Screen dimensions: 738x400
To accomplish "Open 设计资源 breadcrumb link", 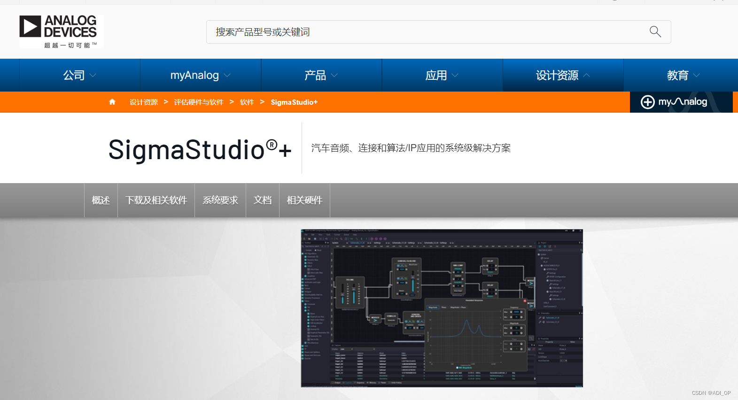I will pos(144,102).
